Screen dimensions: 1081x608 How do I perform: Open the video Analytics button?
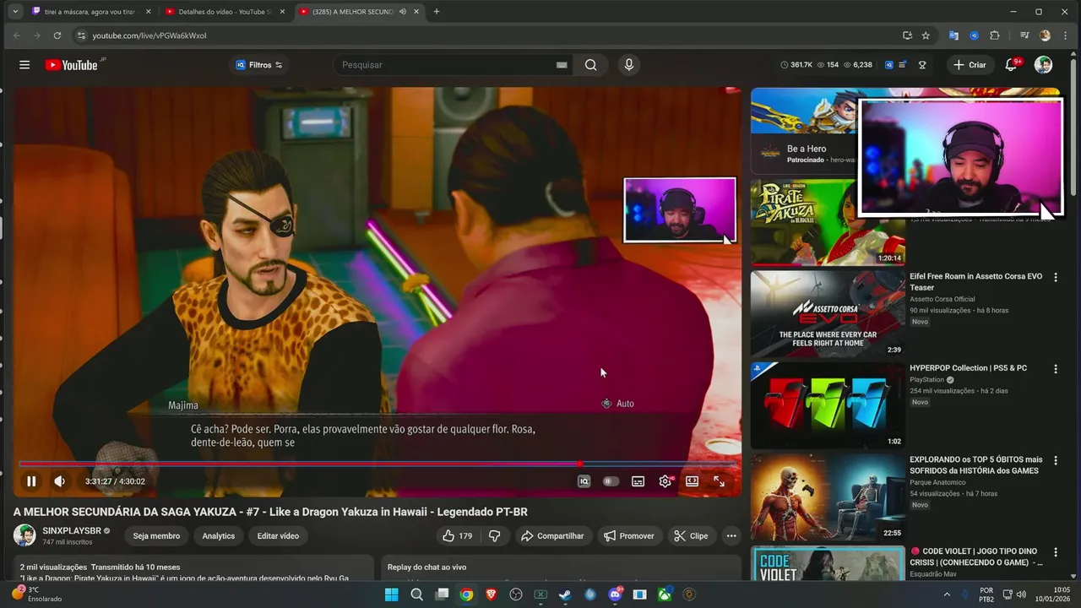click(219, 536)
